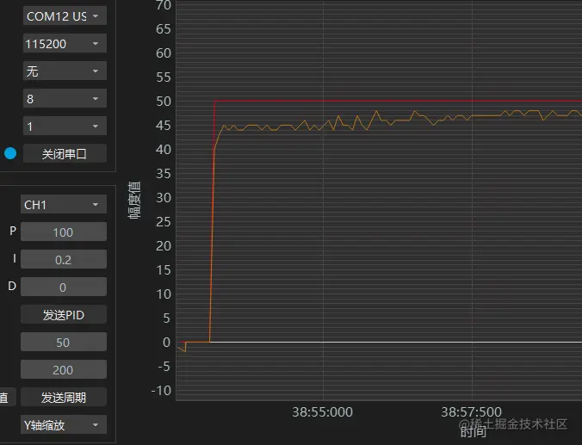
Task: Click the 幅度值 Y-axis label
Action: point(134,200)
